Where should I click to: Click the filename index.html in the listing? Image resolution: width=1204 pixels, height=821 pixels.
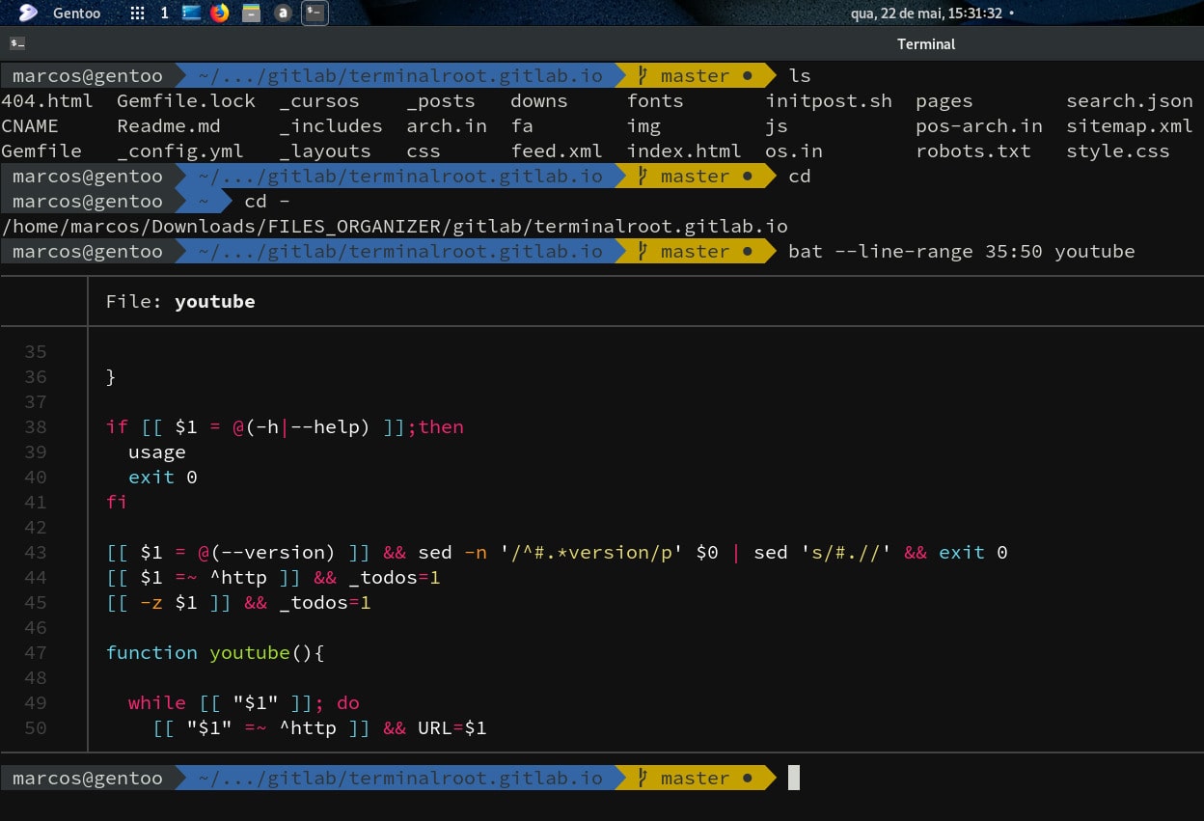pyautogui.click(x=684, y=151)
